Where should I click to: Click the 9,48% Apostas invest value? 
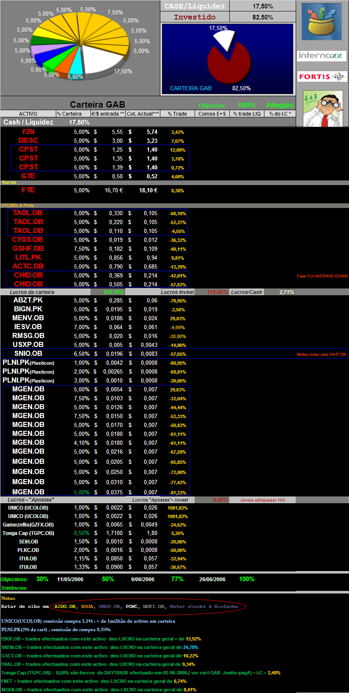(x=220, y=500)
